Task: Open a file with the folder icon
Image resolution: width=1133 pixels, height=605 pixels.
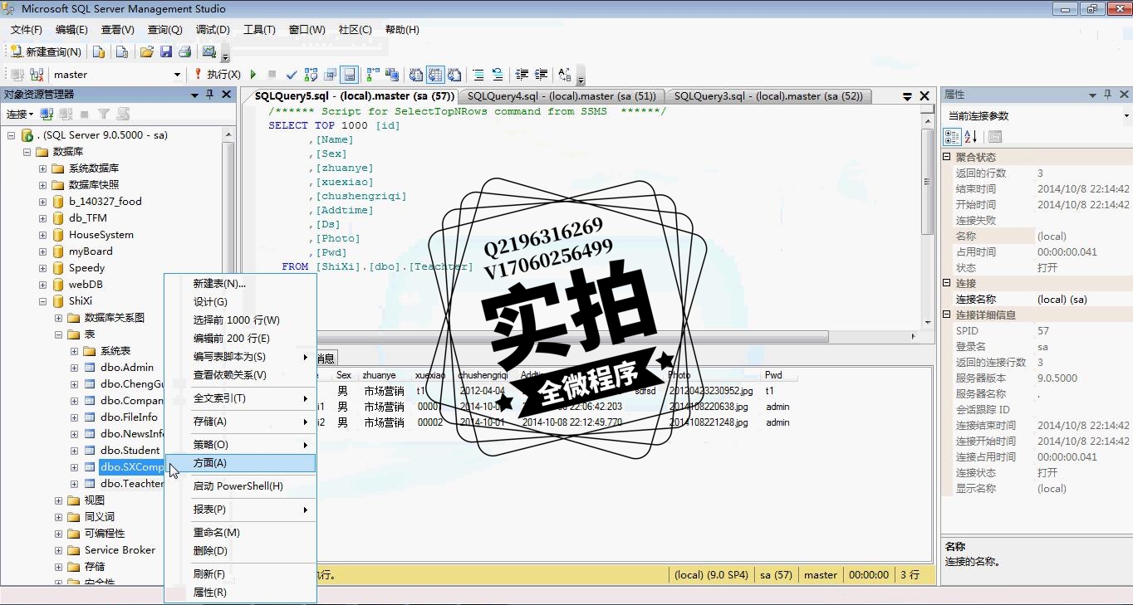Action: tap(147, 51)
